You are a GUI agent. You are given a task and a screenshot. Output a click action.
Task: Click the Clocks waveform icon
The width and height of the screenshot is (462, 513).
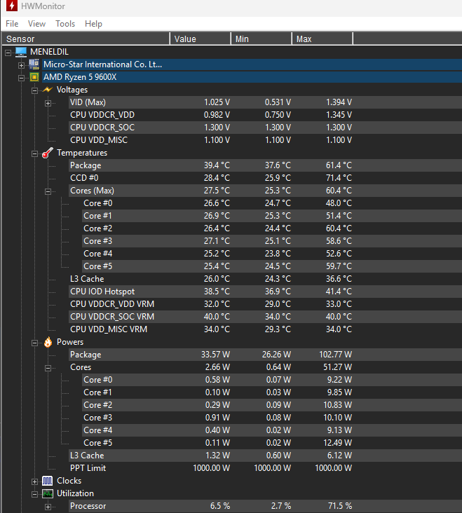coord(48,481)
